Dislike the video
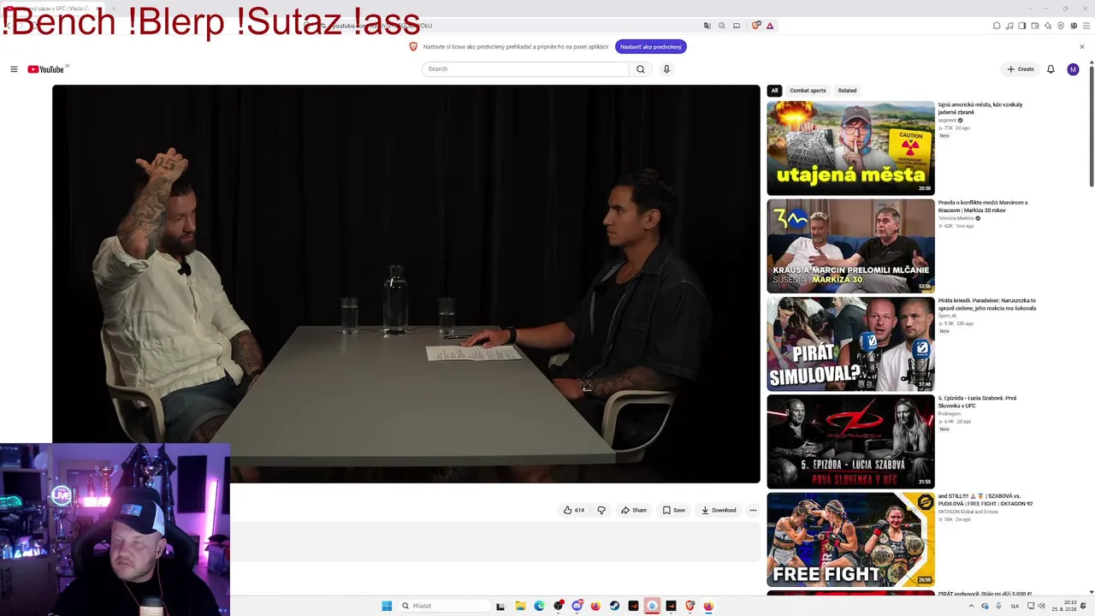The image size is (1095, 616). pyautogui.click(x=601, y=510)
